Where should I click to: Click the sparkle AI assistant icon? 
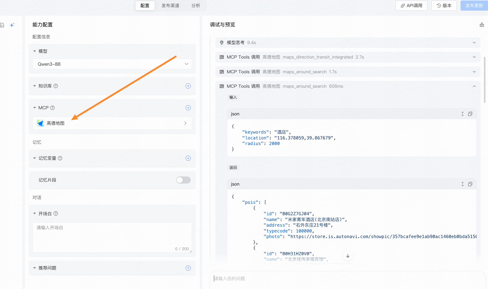12,25
